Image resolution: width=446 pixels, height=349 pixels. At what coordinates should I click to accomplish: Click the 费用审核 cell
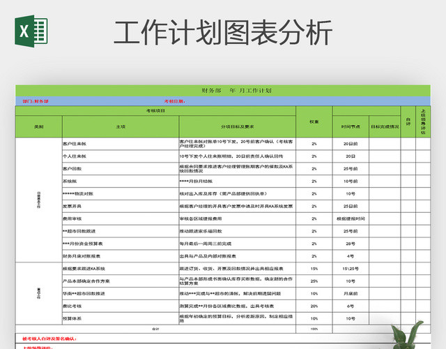pos(121,218)
